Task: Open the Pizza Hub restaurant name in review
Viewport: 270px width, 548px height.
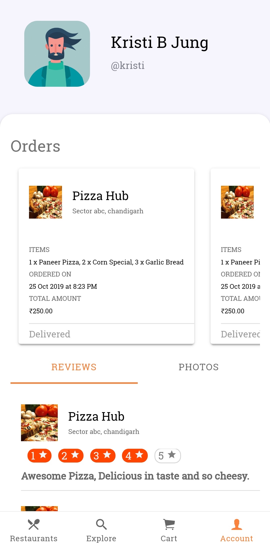Action: (x=96, y=417)
